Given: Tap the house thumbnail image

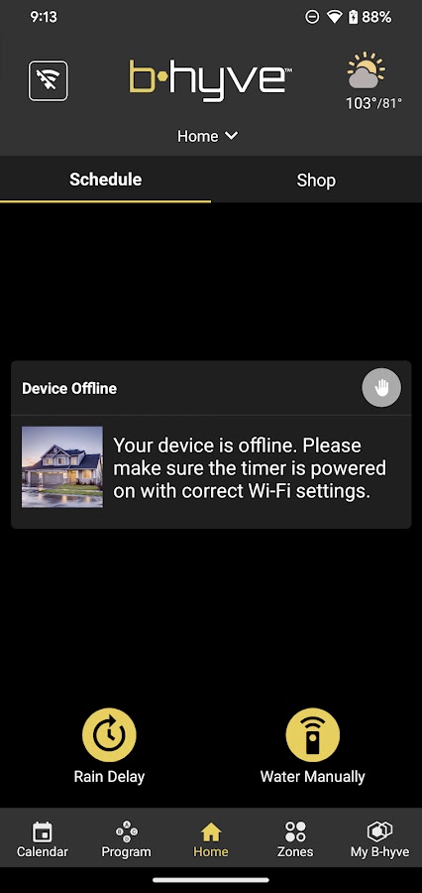Looking at the screenshot, I should point(62,467).
